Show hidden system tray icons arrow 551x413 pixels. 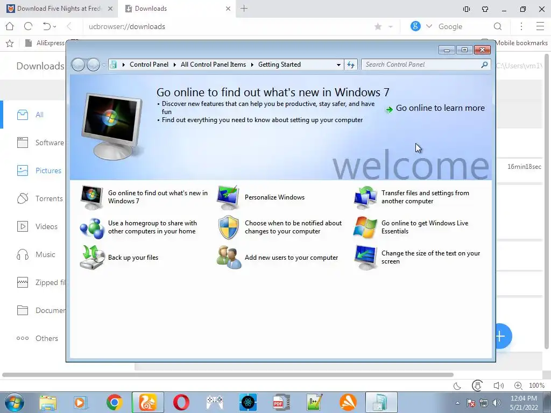click(x=457, y=403)
